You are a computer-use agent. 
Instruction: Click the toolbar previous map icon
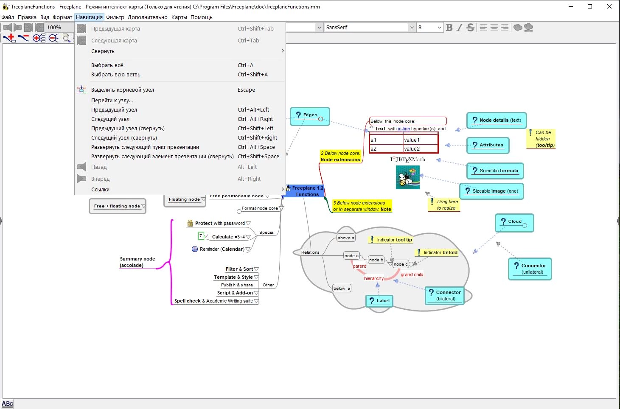click(x=28, y=28)
